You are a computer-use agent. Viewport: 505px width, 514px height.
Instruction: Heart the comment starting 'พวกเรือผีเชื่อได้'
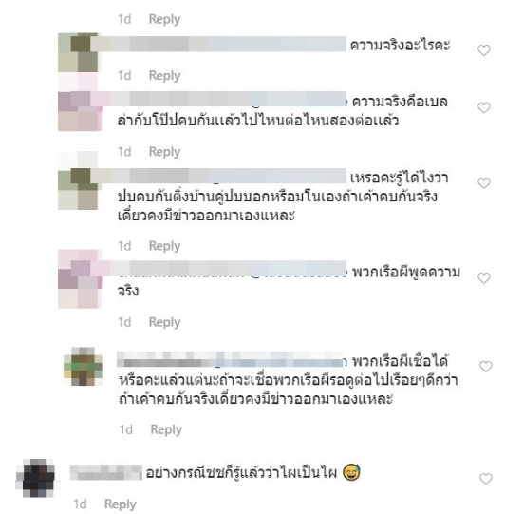[486, 366]
